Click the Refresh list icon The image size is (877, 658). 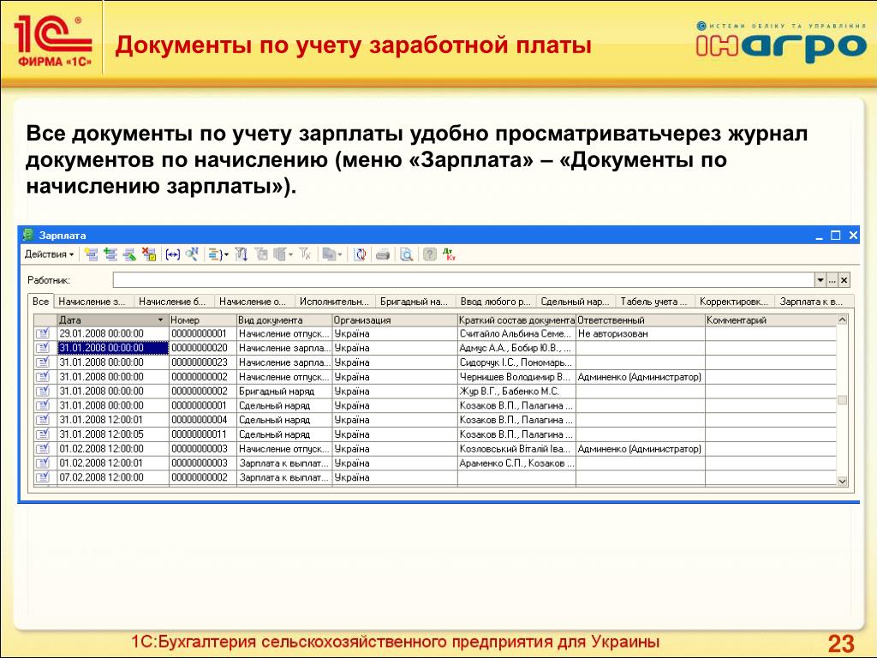(x=361, y=254)
